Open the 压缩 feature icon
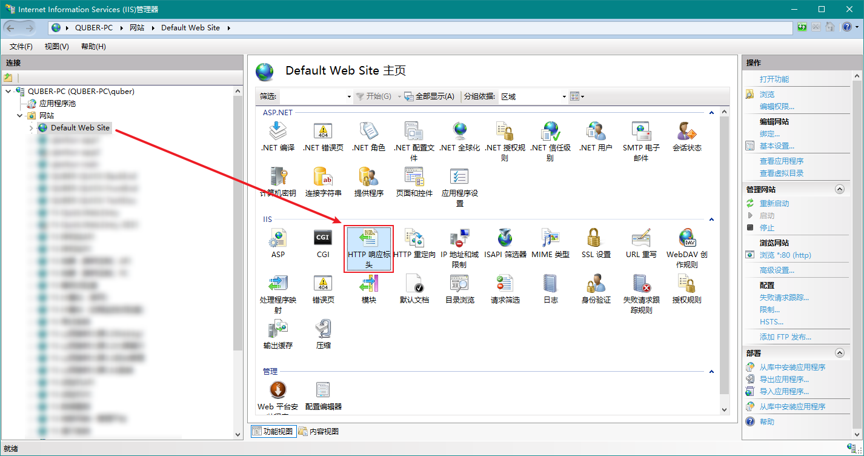The width and height of the screenshot is (864, 456). [323, 330]
